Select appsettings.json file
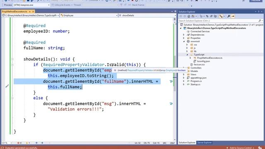Viewport: 265px width, 149px height. [198, 78]
